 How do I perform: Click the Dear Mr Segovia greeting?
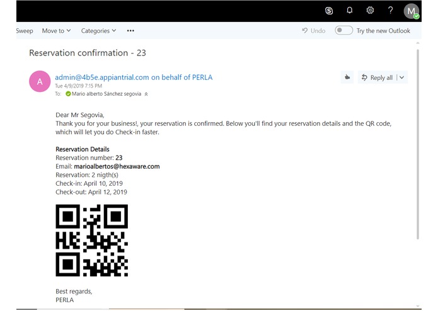pos(80,115)
